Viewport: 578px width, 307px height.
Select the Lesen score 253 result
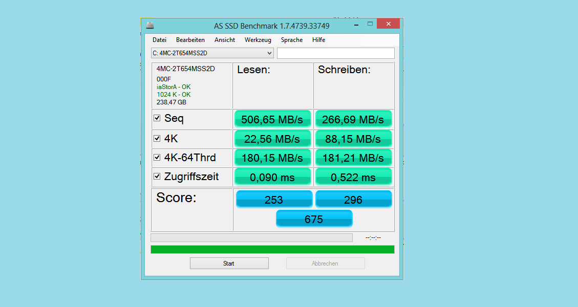pos(273,199)
